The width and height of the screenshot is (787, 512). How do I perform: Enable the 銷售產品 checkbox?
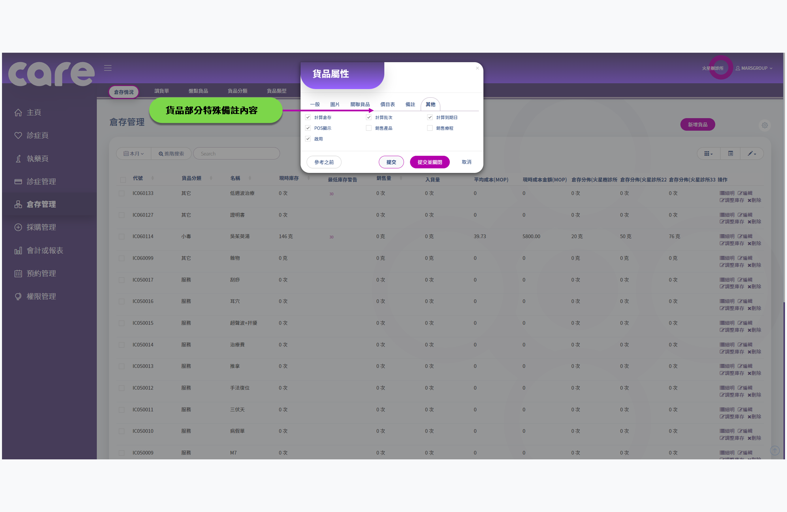[x=369, y=128]
